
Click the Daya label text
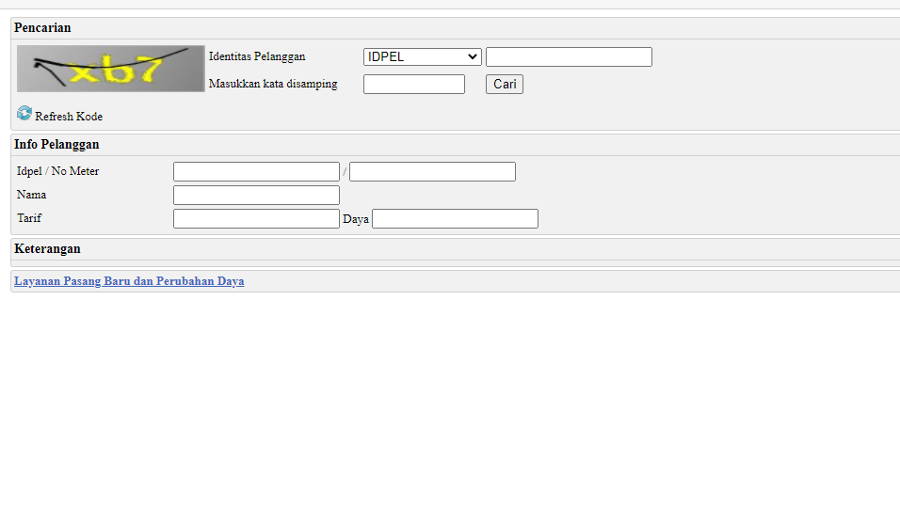tap(356, 219)
